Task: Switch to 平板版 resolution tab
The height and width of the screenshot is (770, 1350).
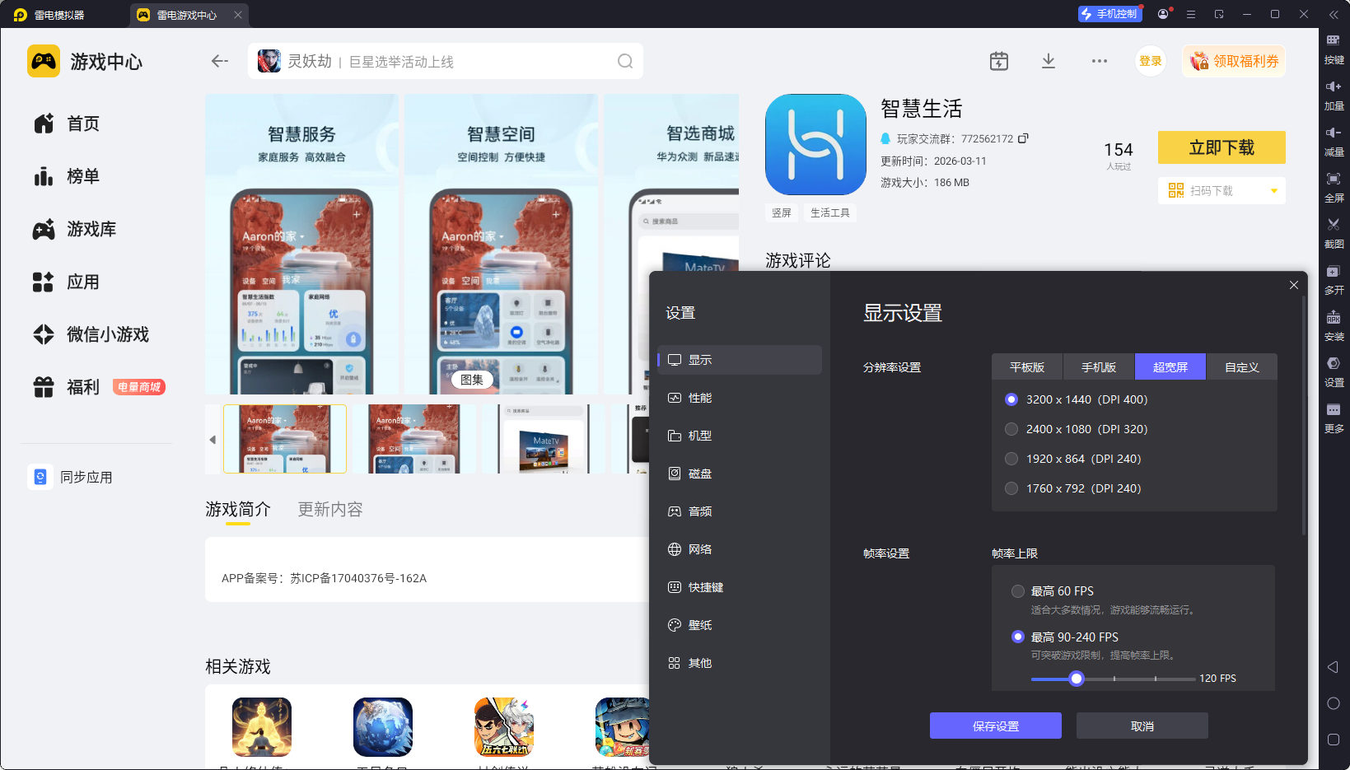Action: pos(1027,367)
